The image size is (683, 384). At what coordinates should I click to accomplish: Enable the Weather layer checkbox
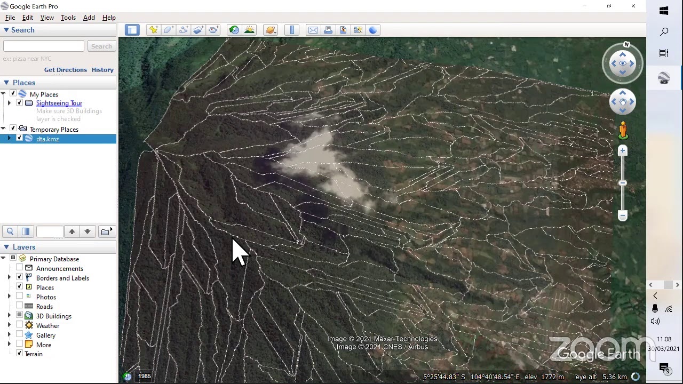(19, 325)
